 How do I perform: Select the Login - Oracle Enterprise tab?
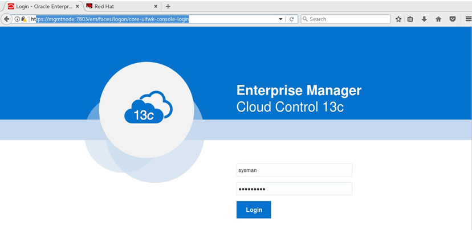coord(43,6)
